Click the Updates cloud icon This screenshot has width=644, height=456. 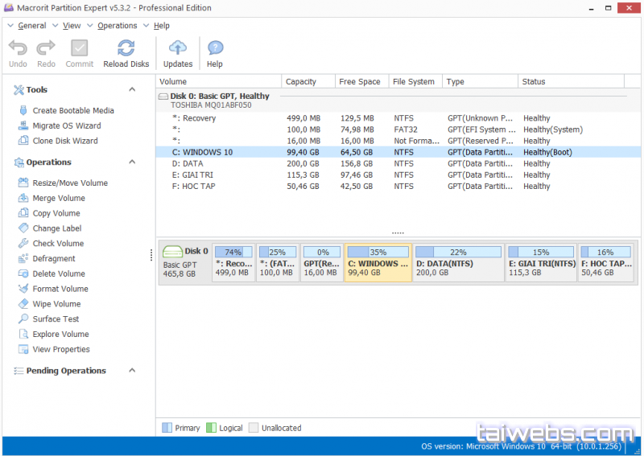pos(178,48)
